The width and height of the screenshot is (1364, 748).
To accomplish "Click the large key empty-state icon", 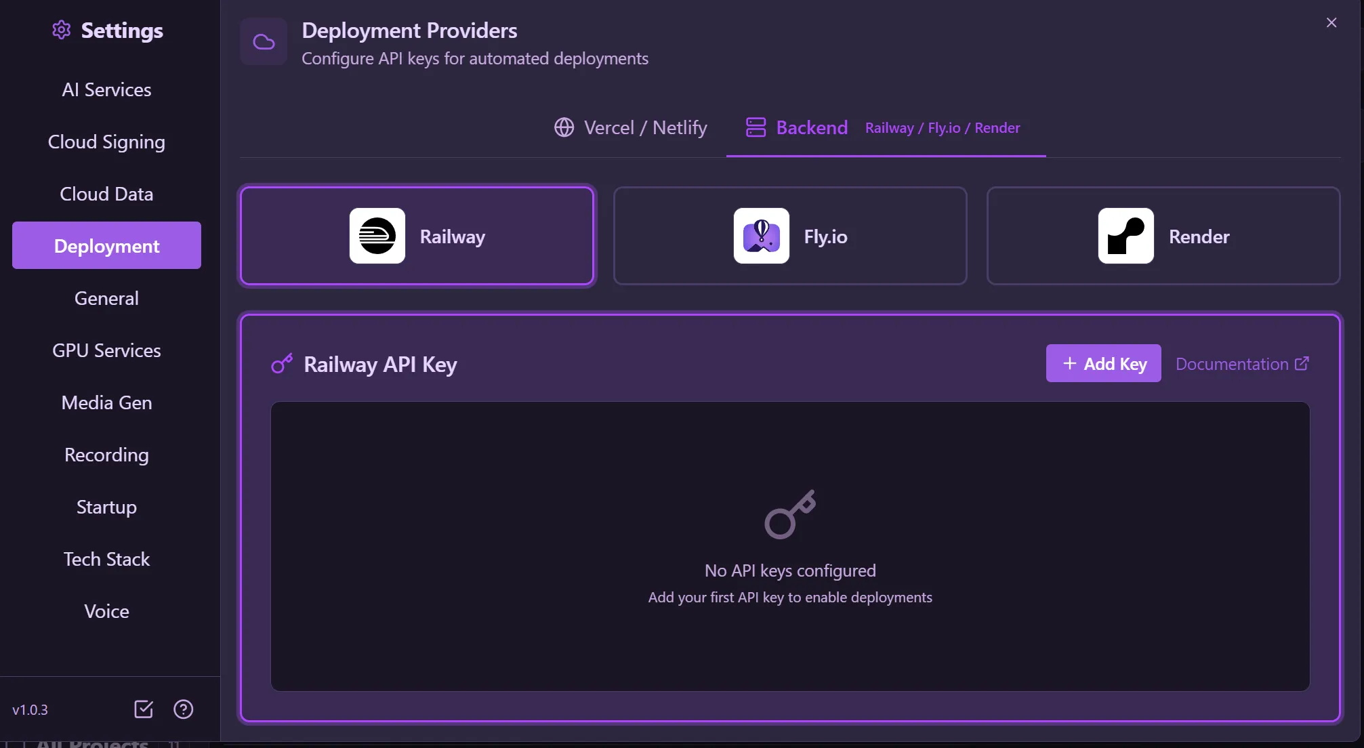I will 790,514.
